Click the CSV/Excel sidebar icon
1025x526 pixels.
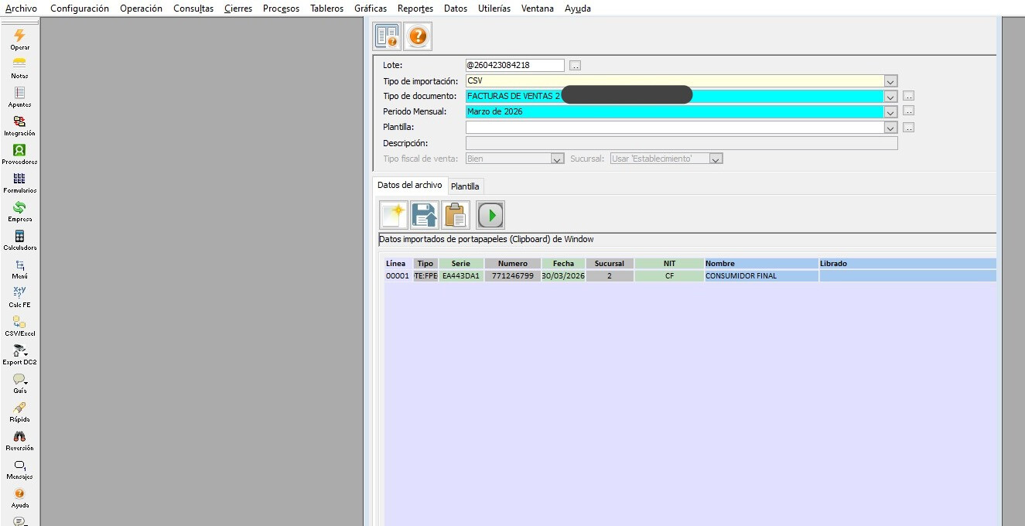tap(19, 323)
